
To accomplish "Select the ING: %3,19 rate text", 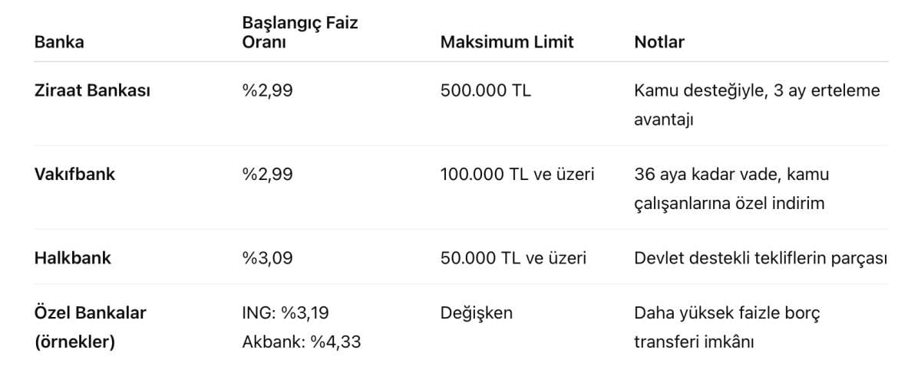I will pos(286,312).
